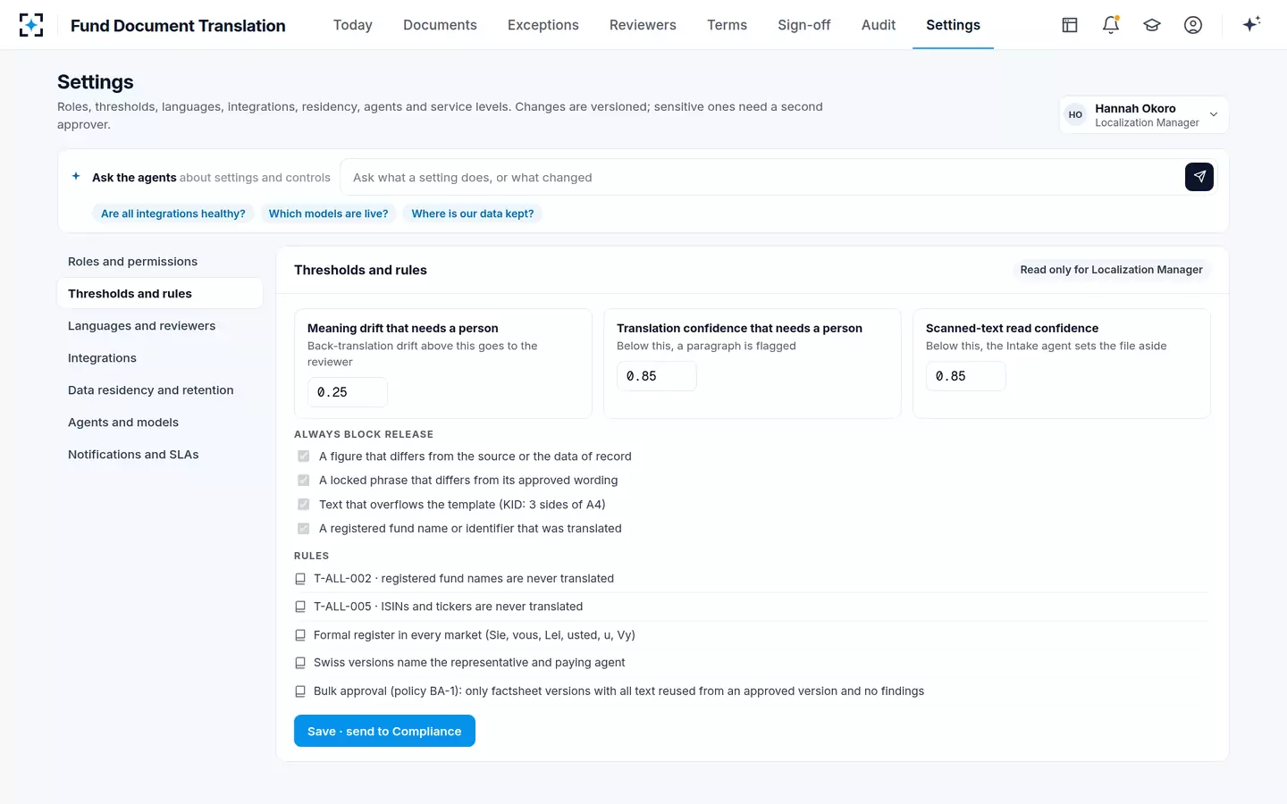1287x804 pixels.
Task: Open the Integrations settings section
Action: point(160,358)
